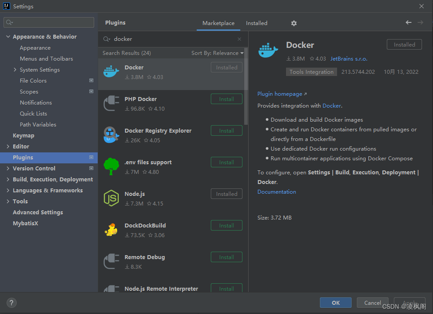Open help via the question mark icon
The image size is (433, 314).
(x=11, y=303)
